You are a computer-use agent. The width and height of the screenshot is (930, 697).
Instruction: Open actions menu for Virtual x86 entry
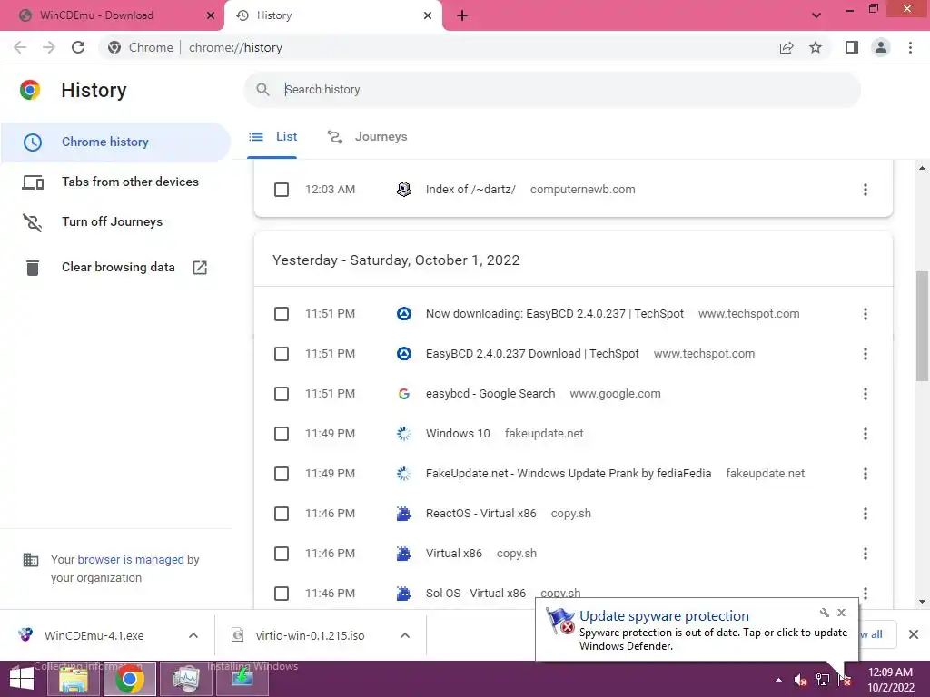pyautogui.click(x=866, y=554)
